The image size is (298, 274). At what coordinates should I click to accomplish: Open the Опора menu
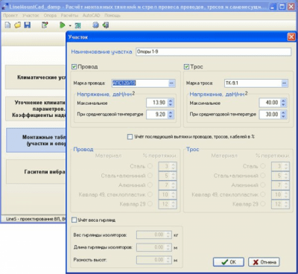pos(50,16)
